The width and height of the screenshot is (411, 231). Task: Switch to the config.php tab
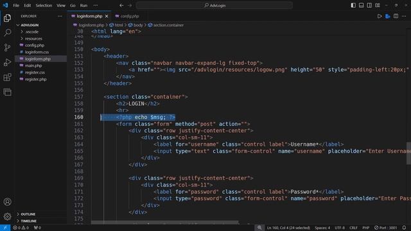pyautogui.click(x=127, y=16)
